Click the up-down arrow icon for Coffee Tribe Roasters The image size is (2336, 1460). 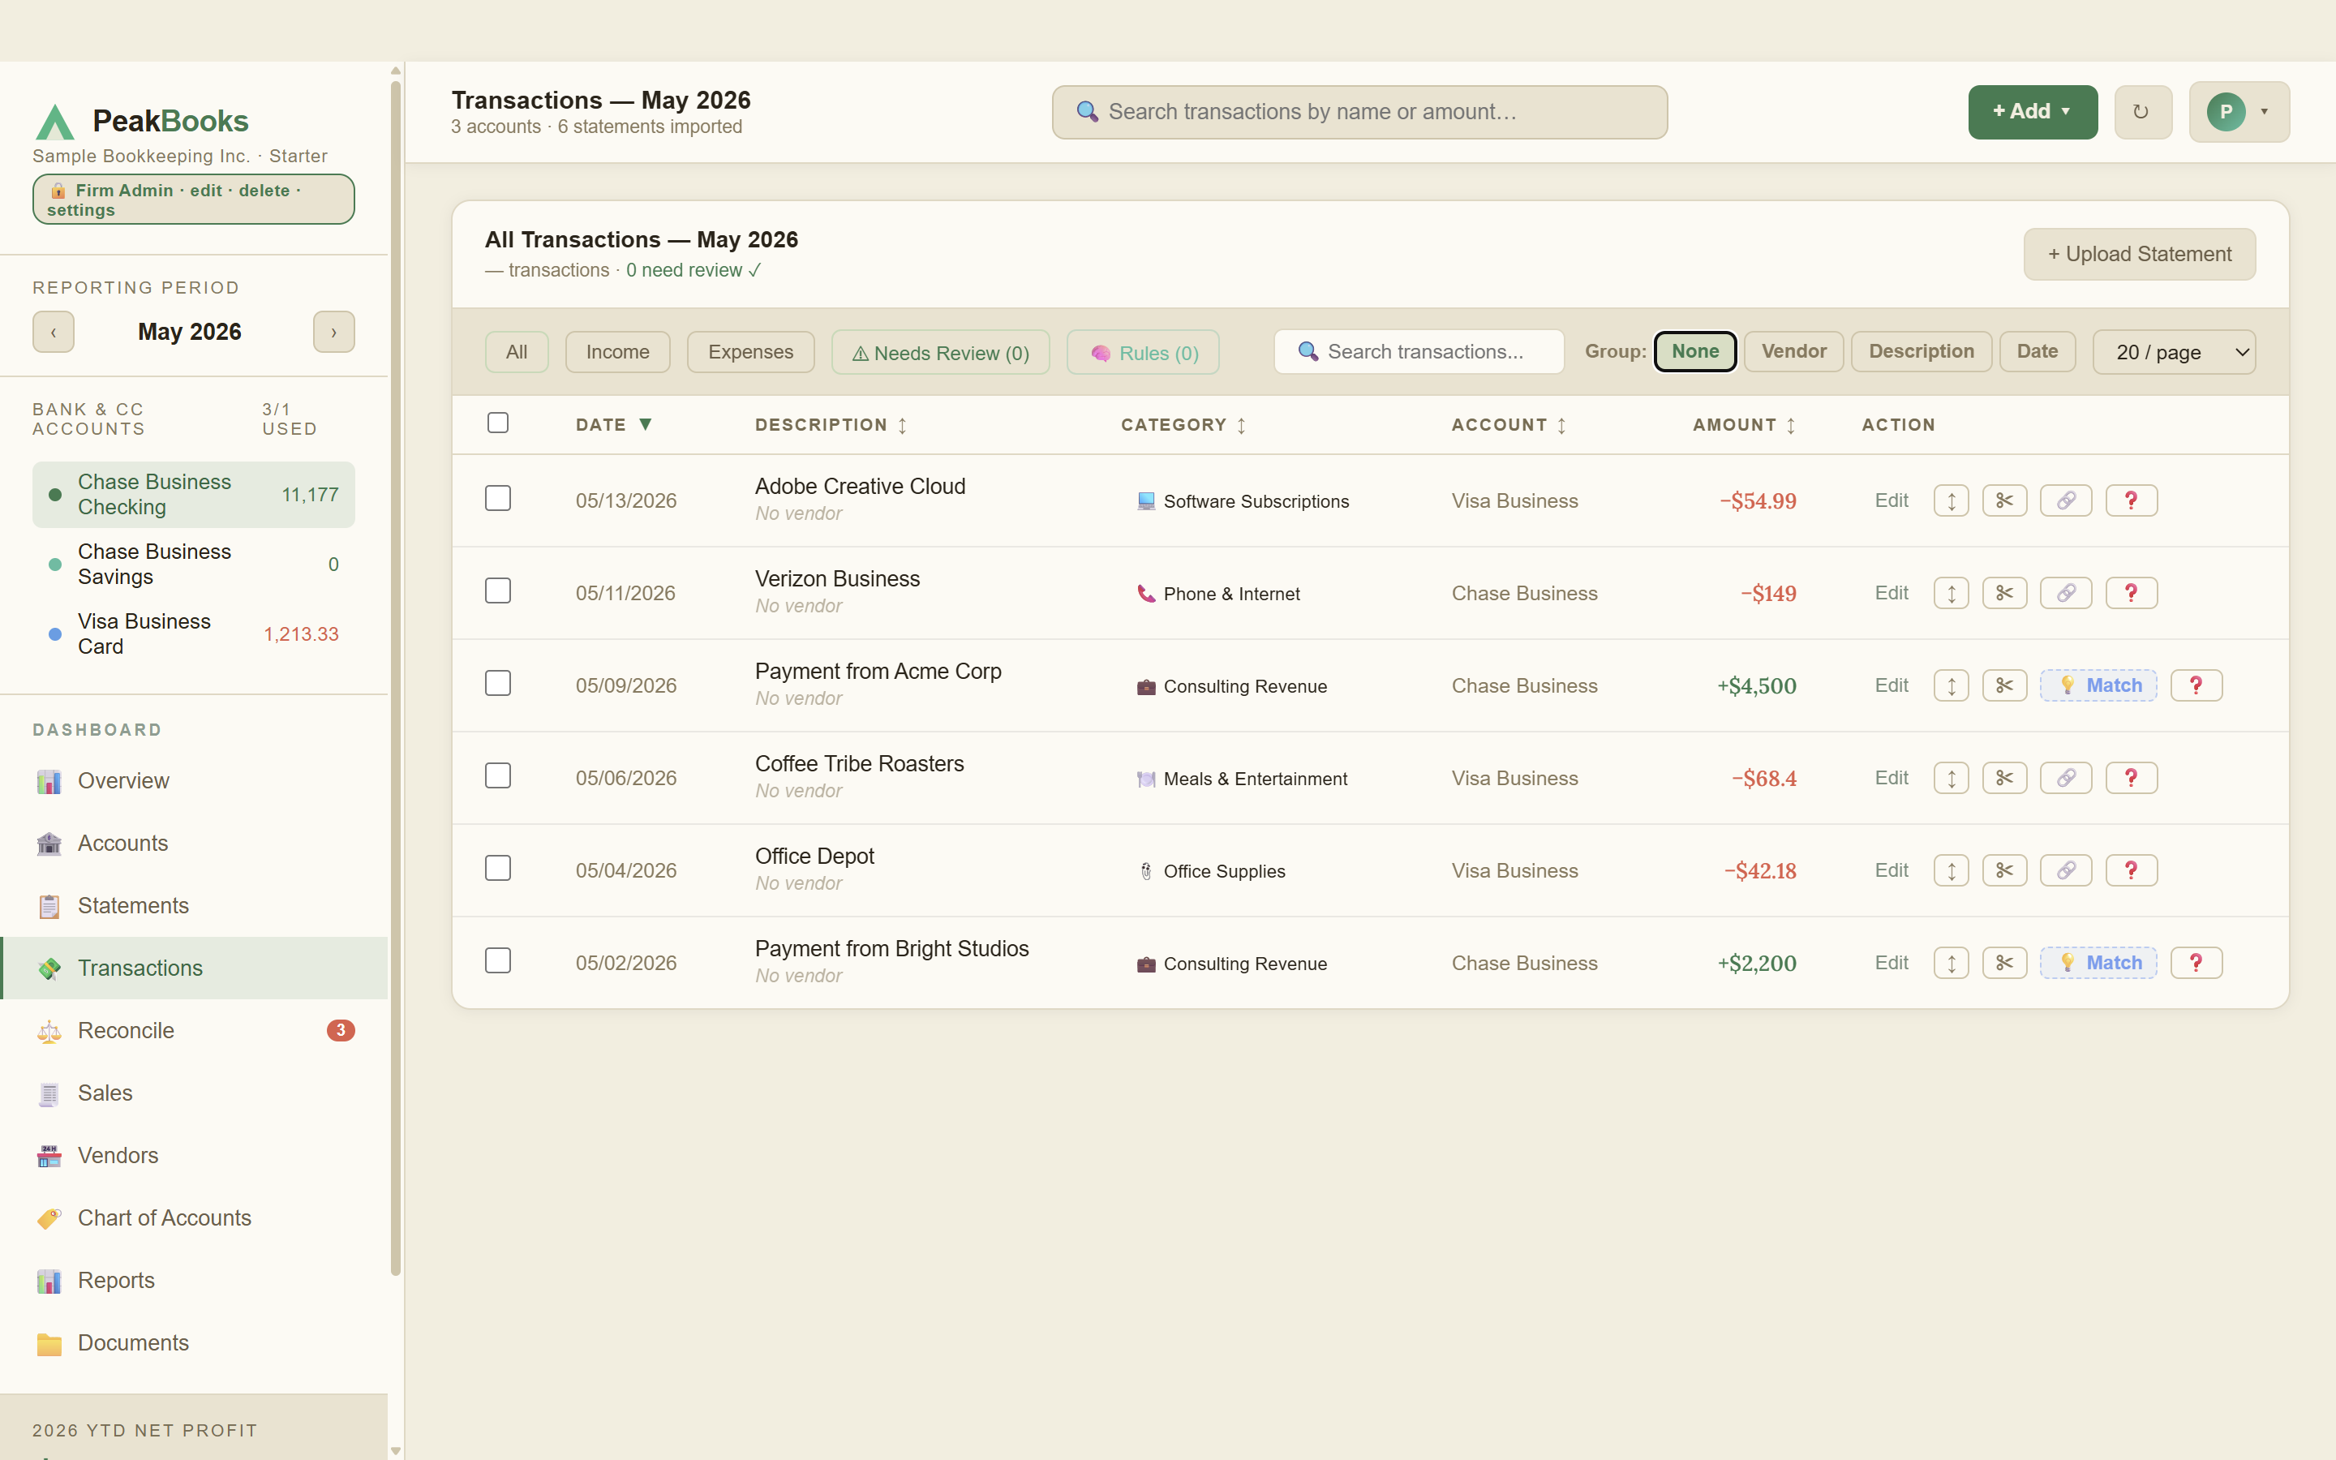(1951, 779)
